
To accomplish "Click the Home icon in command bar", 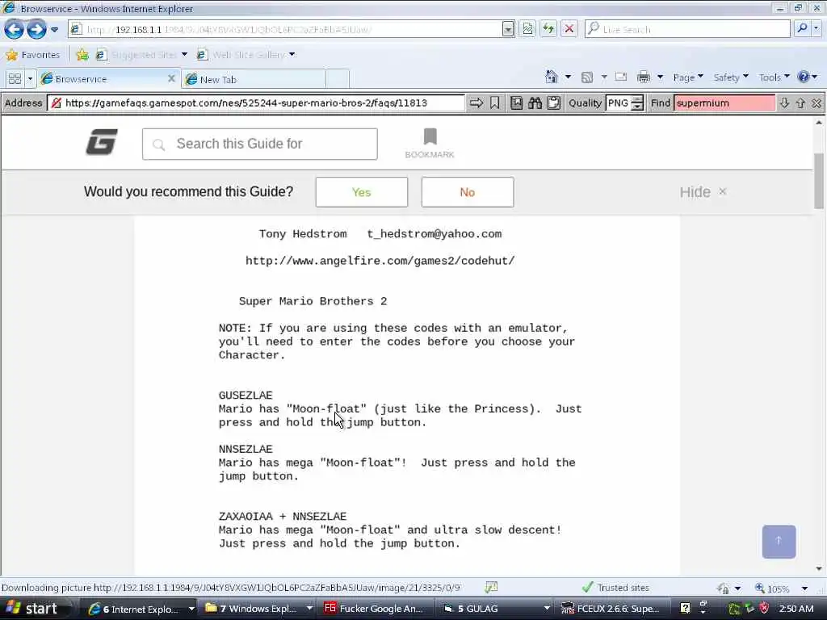I will point(551,77).
